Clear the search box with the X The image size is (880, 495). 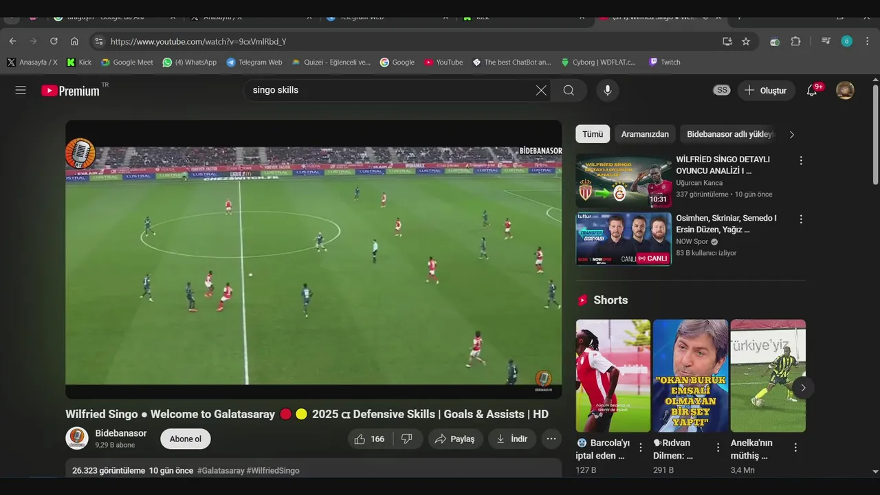point(541,90)
